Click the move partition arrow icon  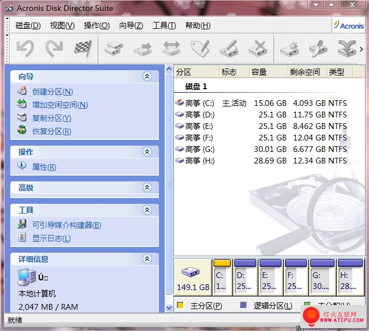coord(143,49)
